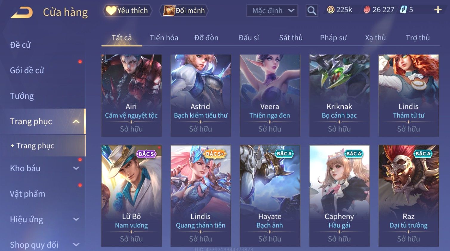This screenshot has height=251, width=450.
Task: Tap the golden back arrow icon
Action: tap(21, 12)
